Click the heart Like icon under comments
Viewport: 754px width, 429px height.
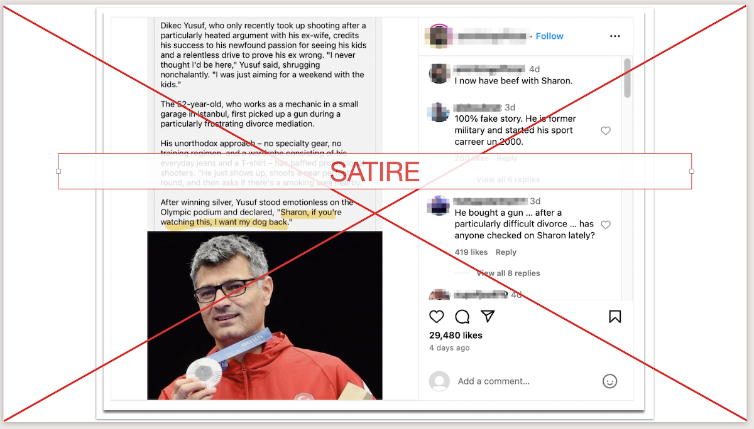coord(437,317)
